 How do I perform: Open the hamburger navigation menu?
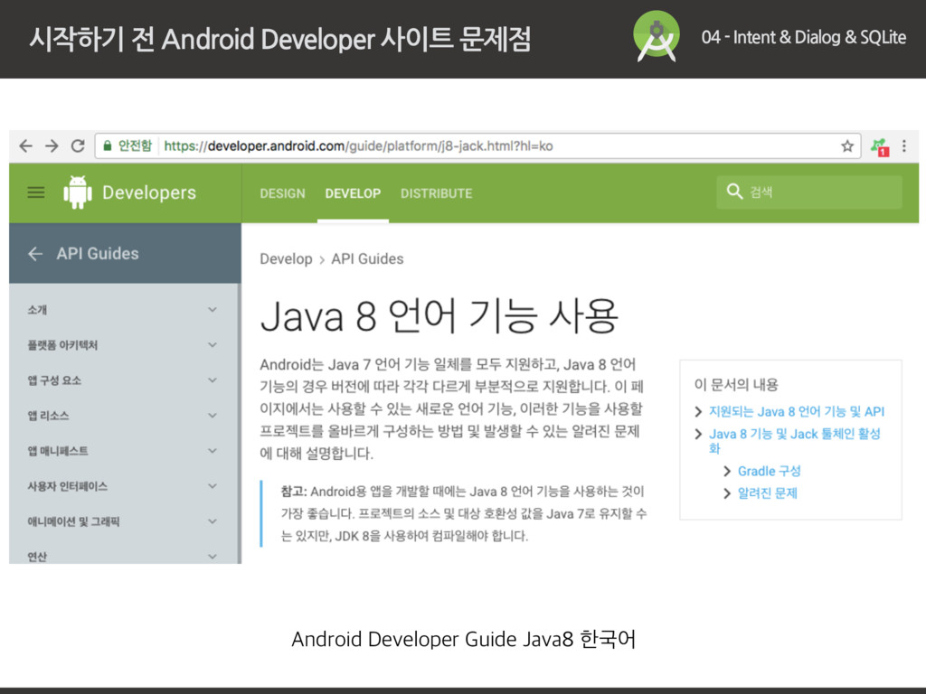coord(36,192)
